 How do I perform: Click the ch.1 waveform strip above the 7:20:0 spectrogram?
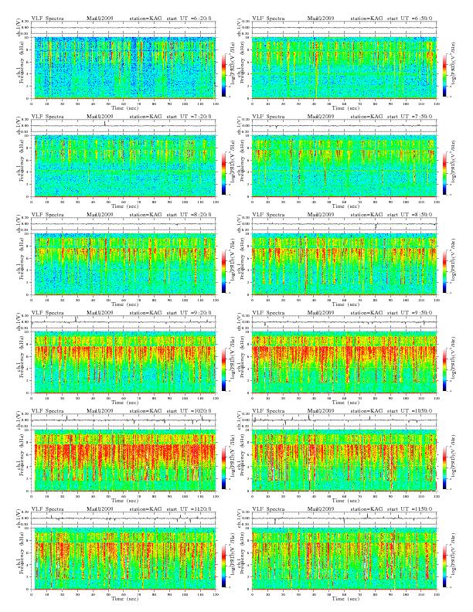[124, 126]
